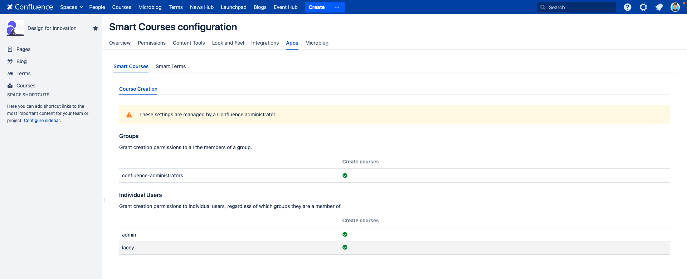Open Courses in the top navigation
The image size is (687, 279).
[x=122, y=7]
